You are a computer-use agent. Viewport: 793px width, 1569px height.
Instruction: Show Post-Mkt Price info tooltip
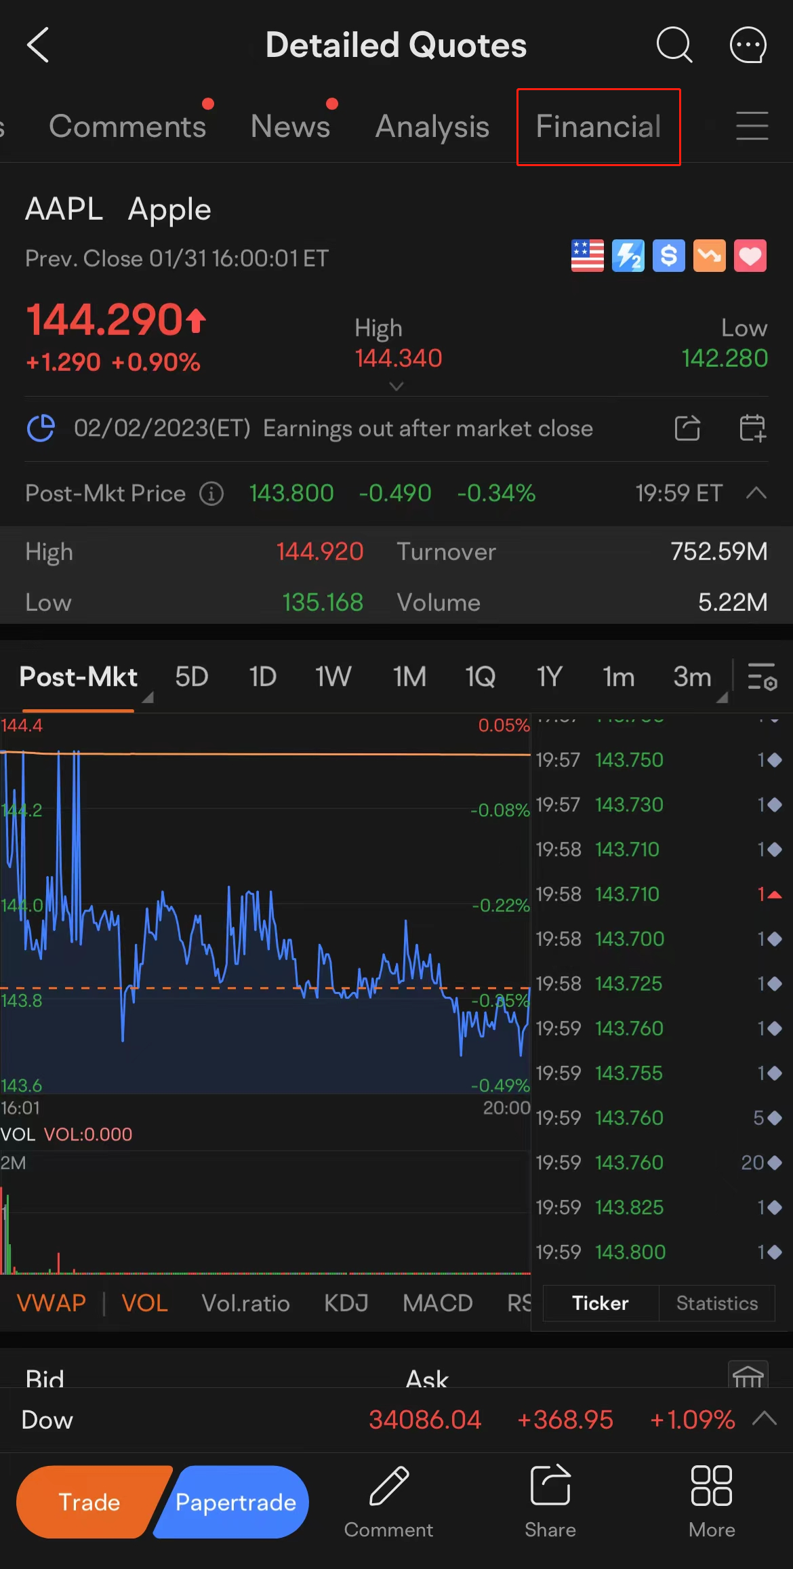[211, 494]
